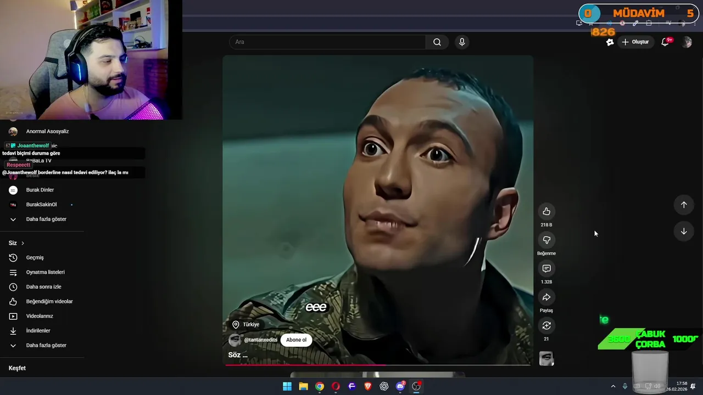Open the @tantanxedits channel link
703x395 pixels.
[261, 340]
